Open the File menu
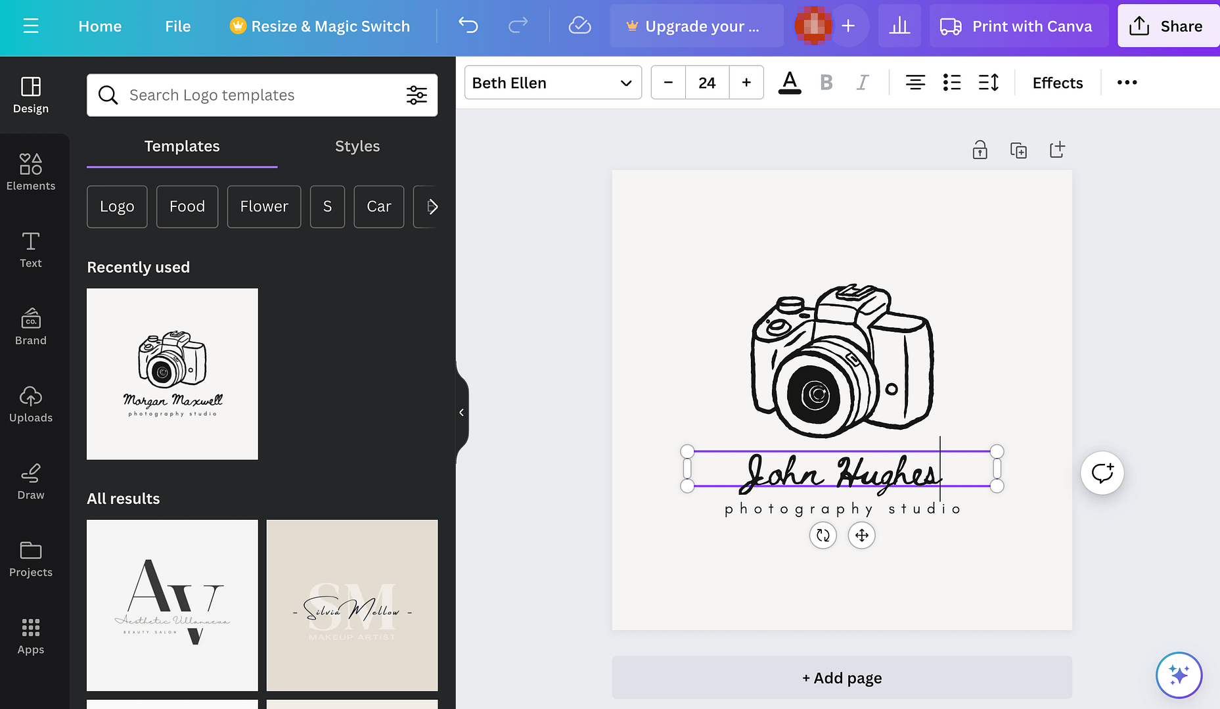The image size is (1220, 709). click(177, 26)
